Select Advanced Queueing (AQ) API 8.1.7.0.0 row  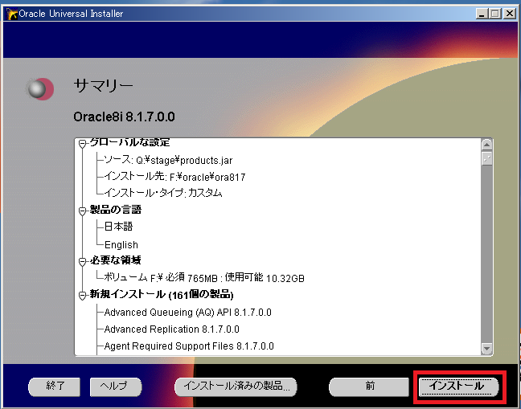pos(187,313)
